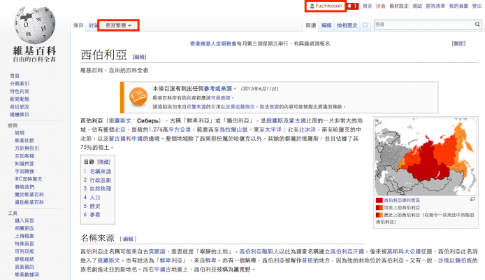Screen dimensions: 485x280
Task: Hide the table of contents via 隱藏
Action: (103, 162)
